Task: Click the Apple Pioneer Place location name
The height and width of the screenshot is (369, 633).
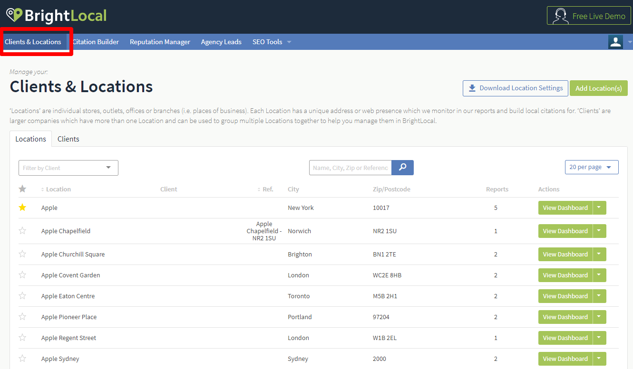Action: [69, 317]
